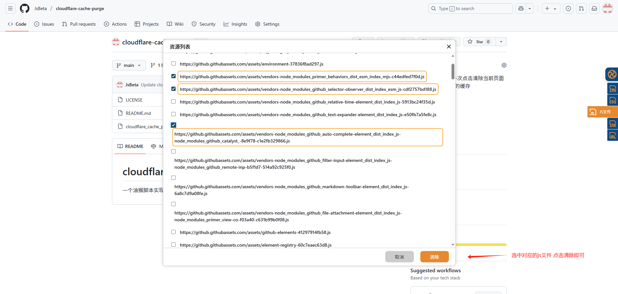Check the file-attachment-element_dist_index checkbox
Viewport: 618px width, 294px height.
(x=173, y=204)
